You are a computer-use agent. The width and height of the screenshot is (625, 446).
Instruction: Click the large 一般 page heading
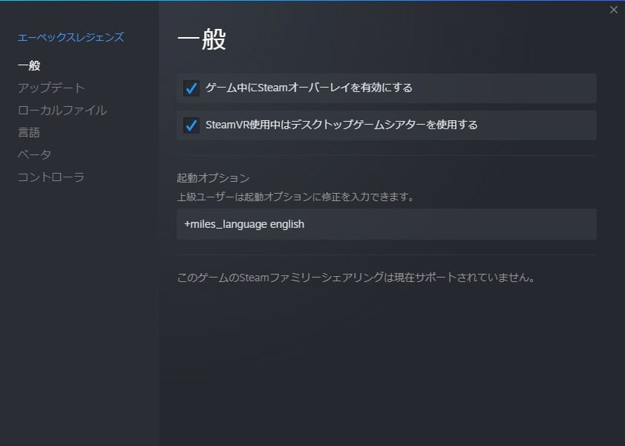click(201, 41)
